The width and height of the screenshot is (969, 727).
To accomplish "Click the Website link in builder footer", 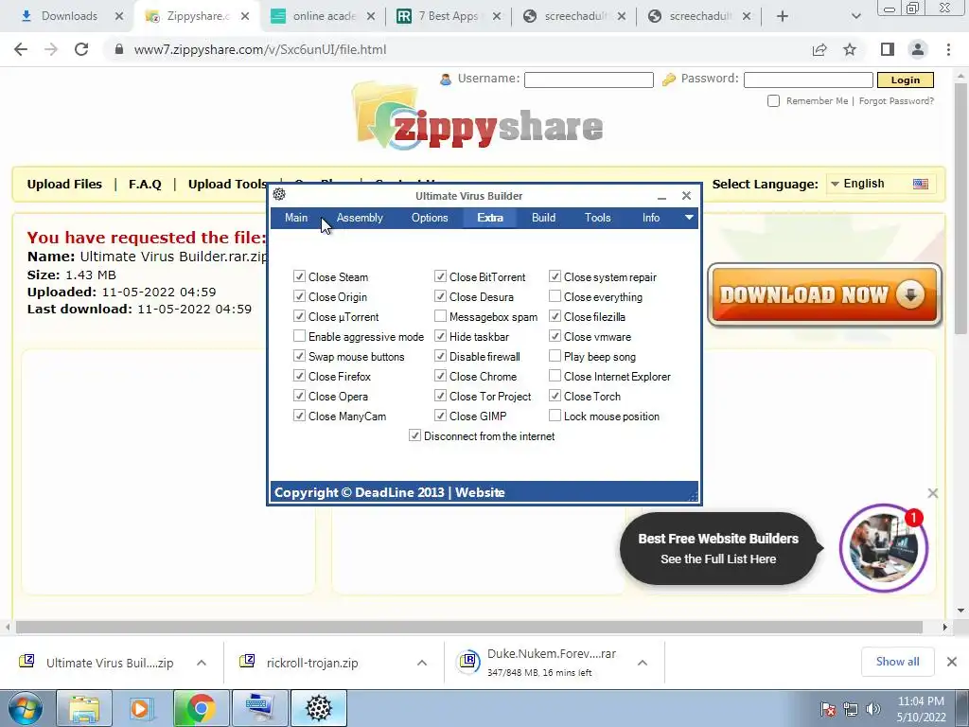I will (x=480, y=492).
